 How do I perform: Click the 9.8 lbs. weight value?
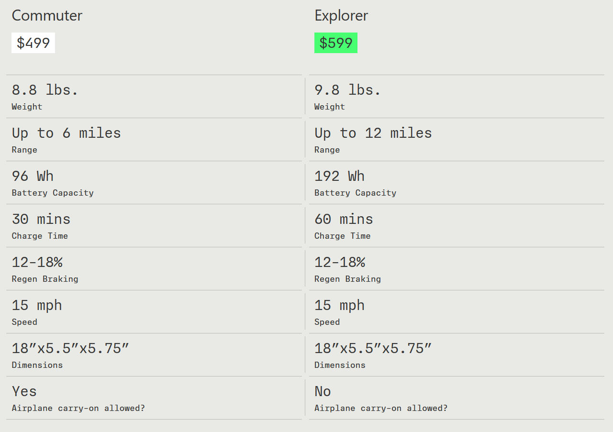[x=347, y=90]
